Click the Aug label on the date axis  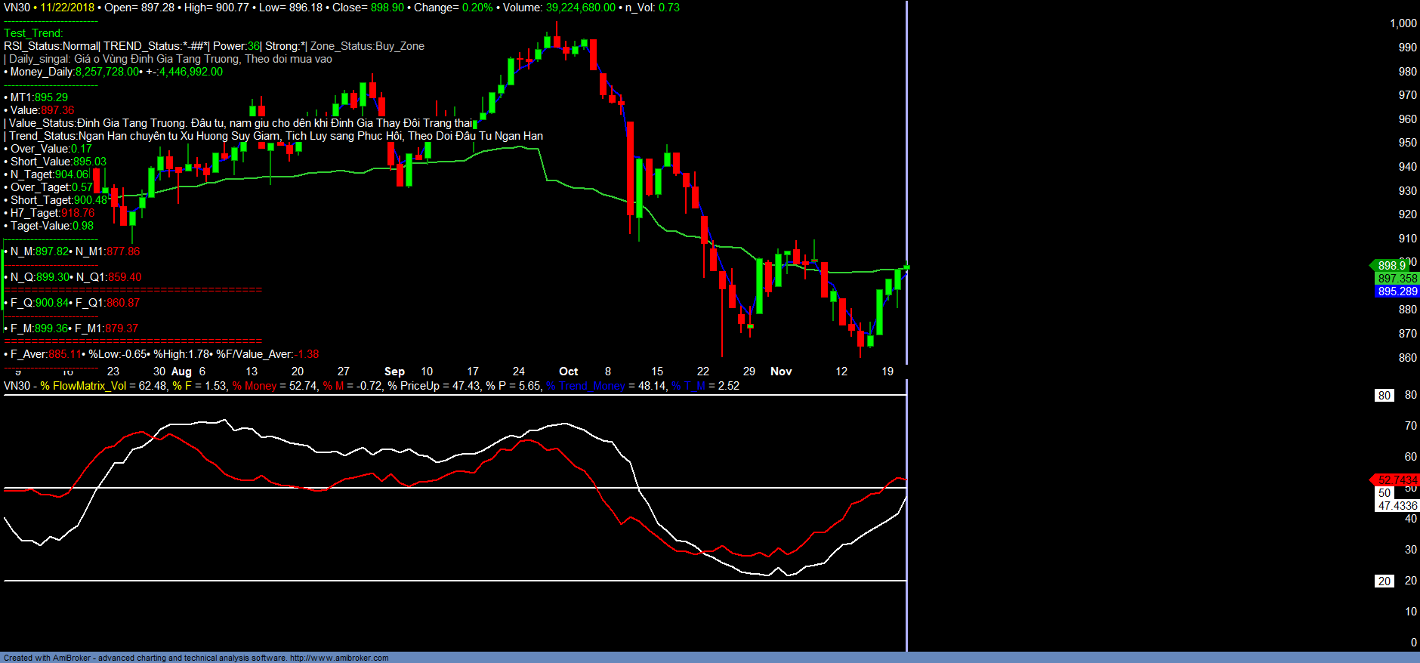point(181,372)
